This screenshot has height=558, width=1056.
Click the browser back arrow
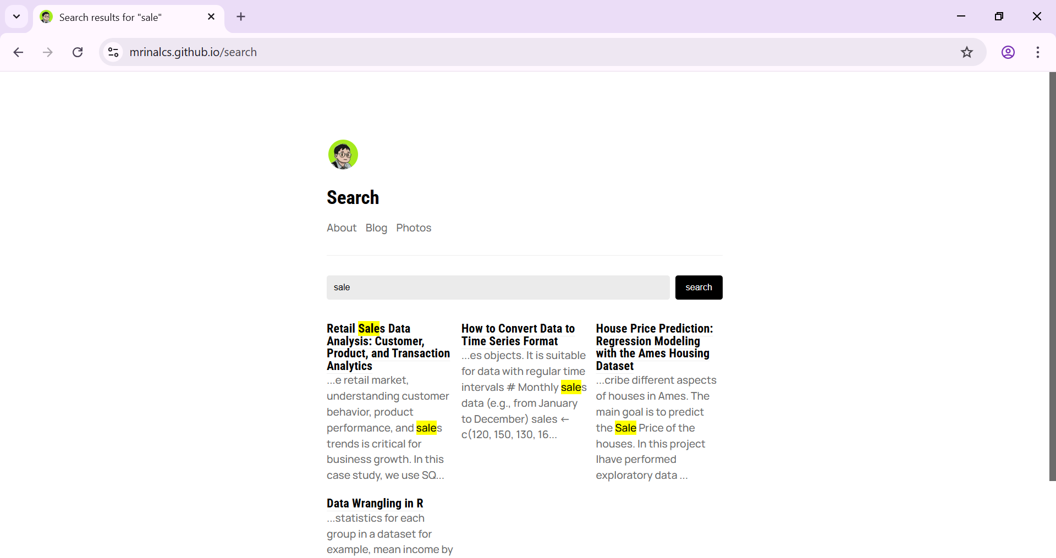(x=18, y=52)
